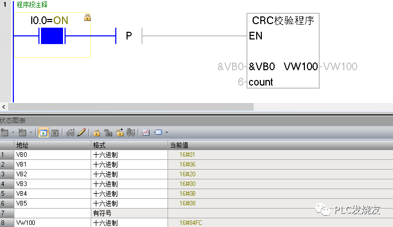Viewport: 393px width, 227px height.
Task: Select the VW100 address cell
Action: tap(52, 223)
